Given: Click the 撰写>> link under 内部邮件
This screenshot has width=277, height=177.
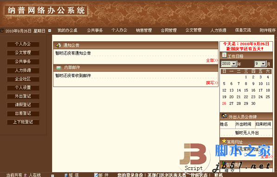Looking at the screenshot, I should click(212, 83).
